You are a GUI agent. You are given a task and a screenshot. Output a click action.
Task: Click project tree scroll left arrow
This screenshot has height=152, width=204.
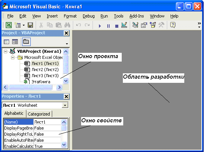click(x=5, y=87)
